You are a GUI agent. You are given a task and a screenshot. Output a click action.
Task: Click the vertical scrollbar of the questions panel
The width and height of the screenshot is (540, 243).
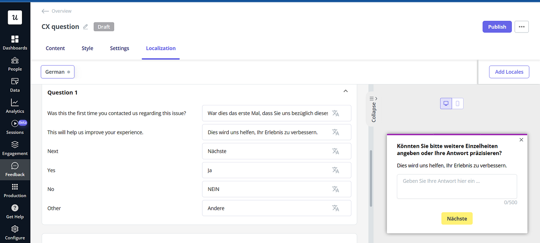[371, 178]
